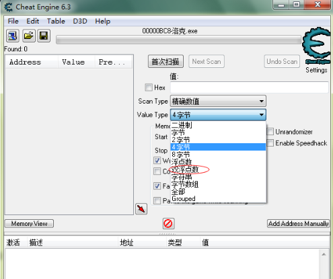The image size is (333, 279).
Task: Toggle the Unrandomizer checkbox
Action: click(x=270, y=132)
